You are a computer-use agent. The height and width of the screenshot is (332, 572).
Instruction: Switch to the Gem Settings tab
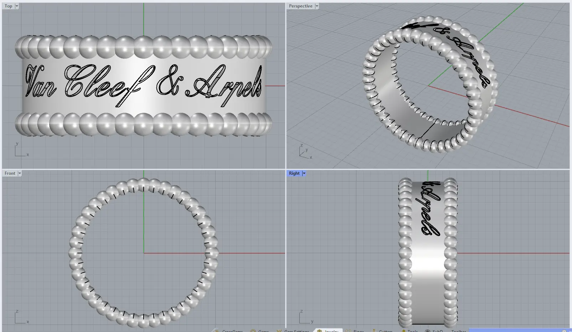[x=296, y=331]
